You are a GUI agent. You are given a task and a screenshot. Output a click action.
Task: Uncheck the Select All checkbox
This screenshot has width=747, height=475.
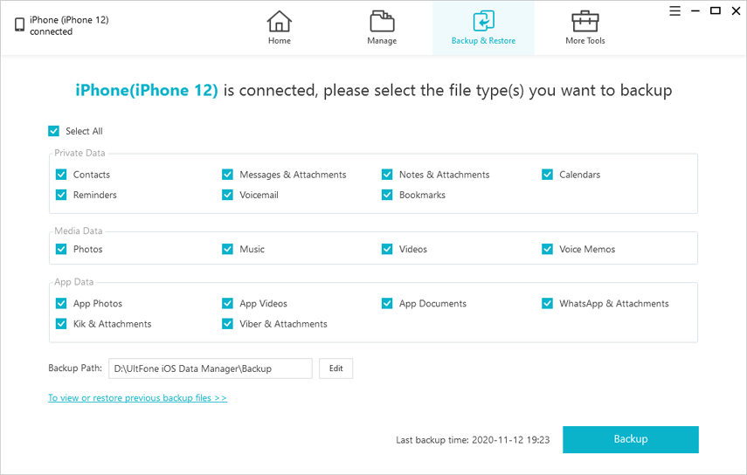pos(54,131)
